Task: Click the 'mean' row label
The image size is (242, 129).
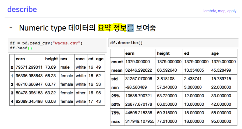Action: tap(117, 70)
